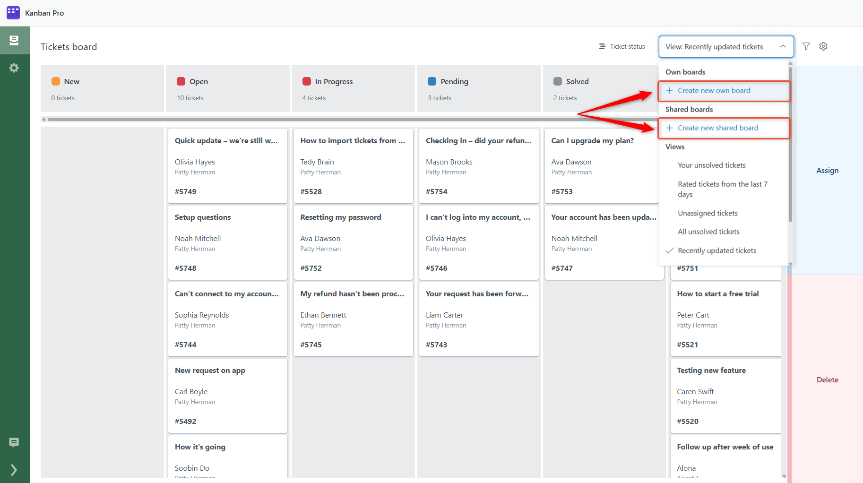Select the "Your unsolved tickets" view
Image resolution: width=863 pixels, height=483 pixels.
pos(711,165)
